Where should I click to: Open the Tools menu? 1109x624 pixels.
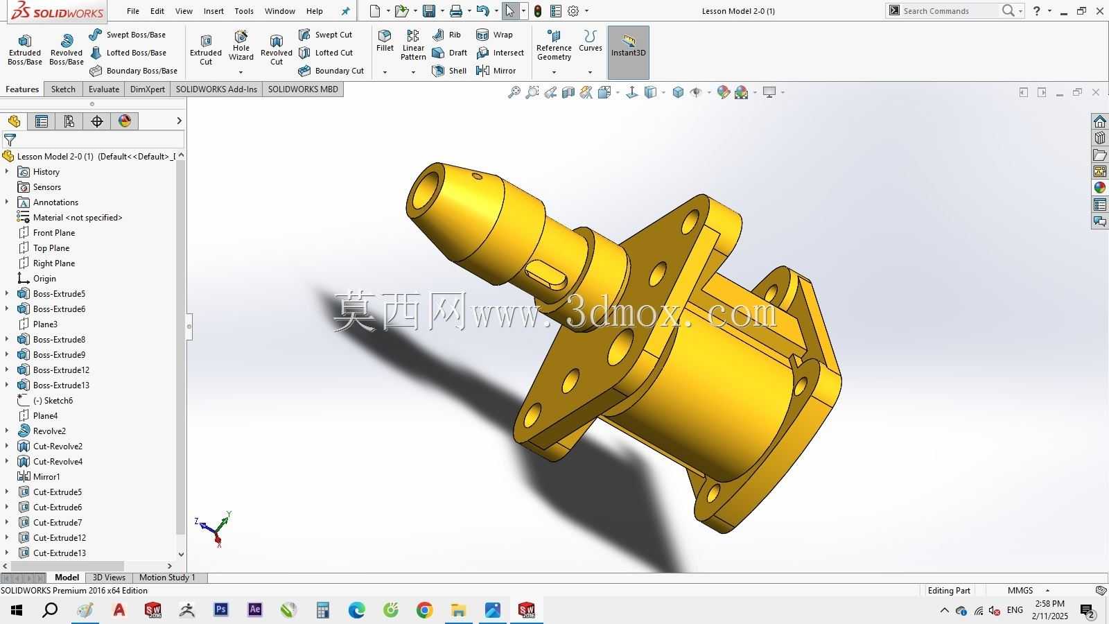pyautogui.click(x=244, y=11)
